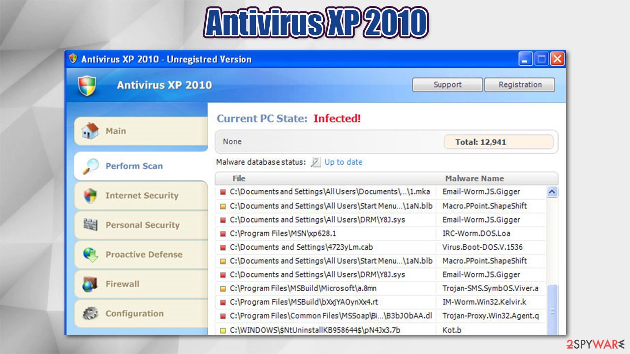
Task: Click the Trojan-SMS.SymbOS.Viver.a entry
Action: coord(490,289)
